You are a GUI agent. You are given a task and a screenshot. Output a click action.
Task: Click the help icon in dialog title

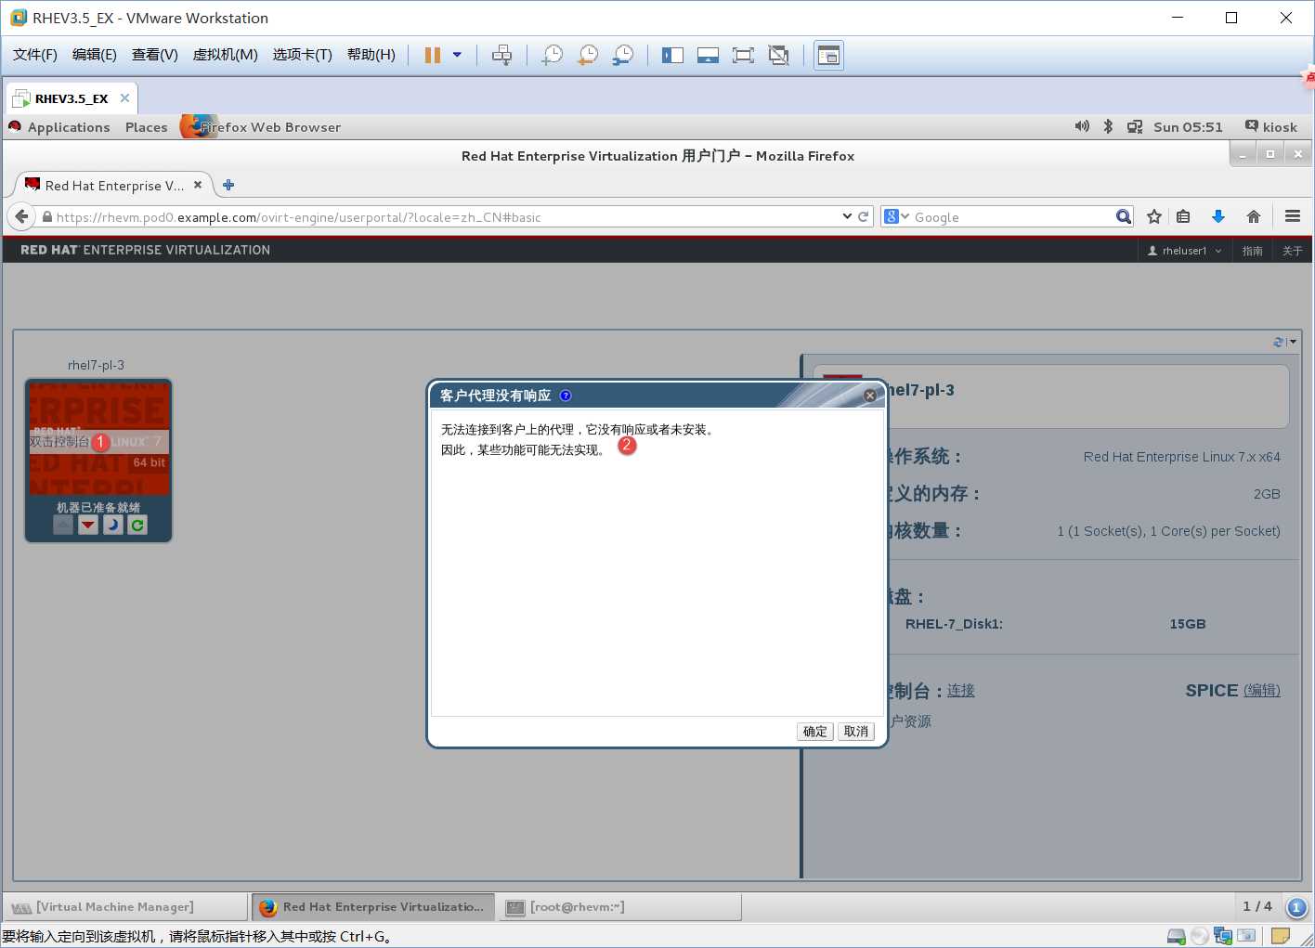tap(566, 396)
